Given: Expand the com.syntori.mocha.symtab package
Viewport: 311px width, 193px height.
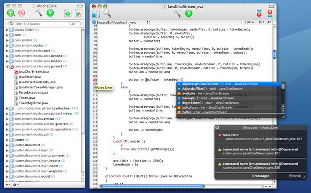Looking at the screenshot, I should click(7, 119).
